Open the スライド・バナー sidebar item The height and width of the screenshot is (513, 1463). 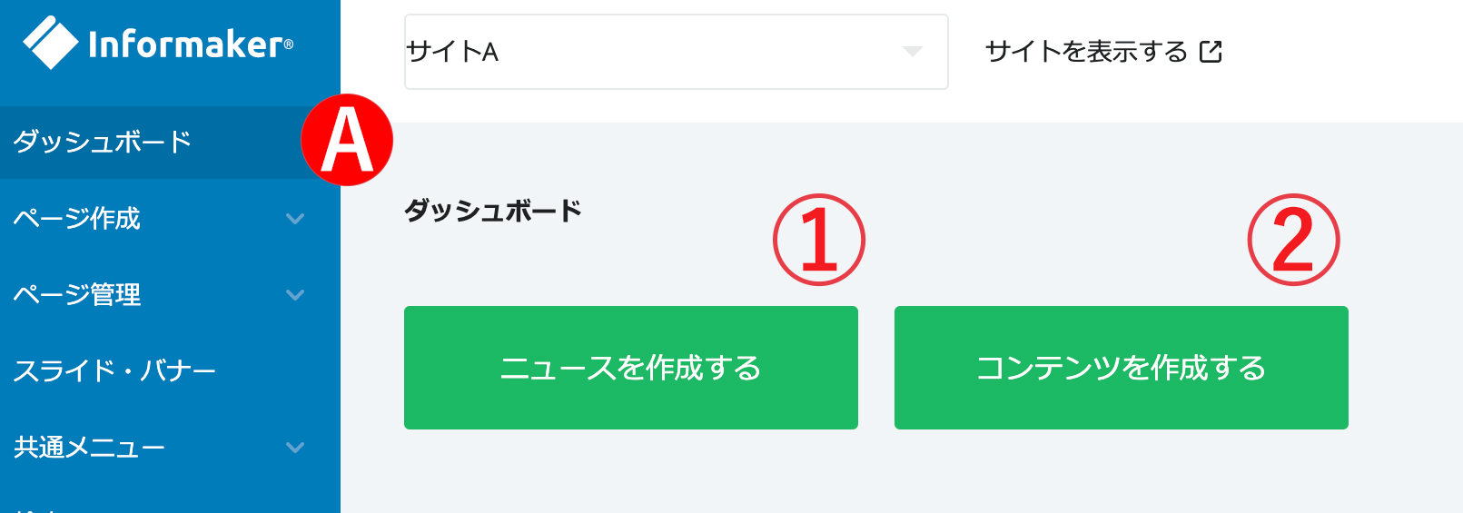(170, 370)
